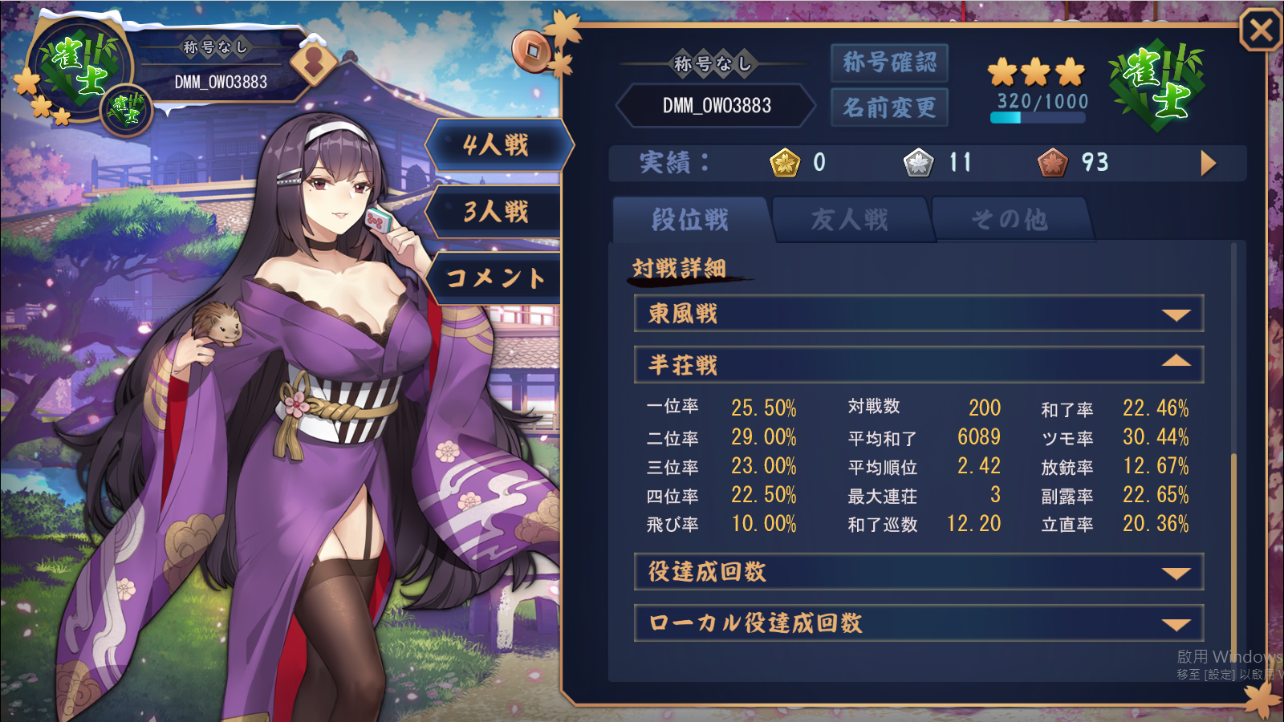Click the 名前変更 button
Viewport: 1284px width, 722px height.
(889, 107)
